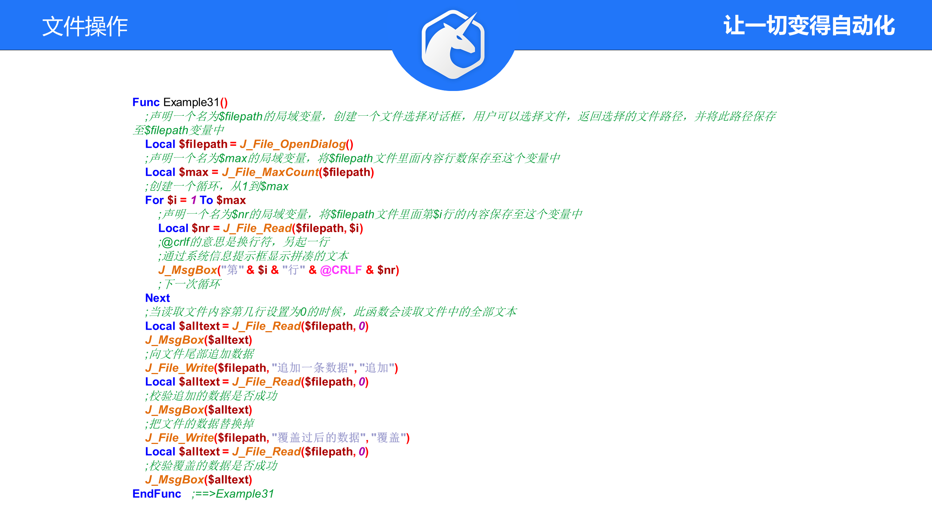Click the Next keyword
This screenshot has width=932, height=524.
tap(157, 298)
